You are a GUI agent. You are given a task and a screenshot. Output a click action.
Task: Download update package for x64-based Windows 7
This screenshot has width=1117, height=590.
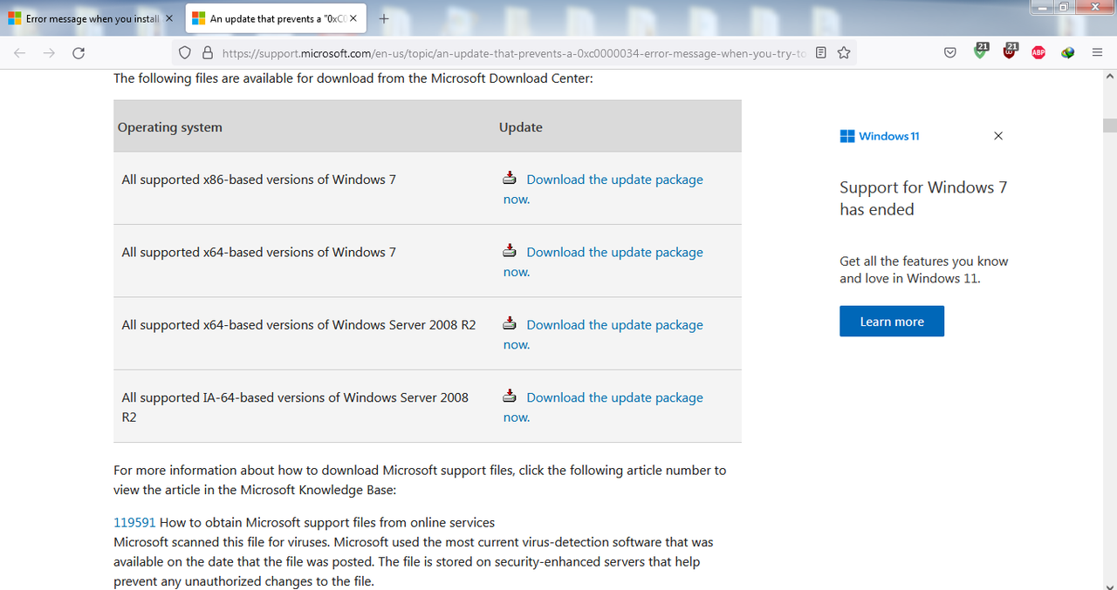tap(603, 261)
